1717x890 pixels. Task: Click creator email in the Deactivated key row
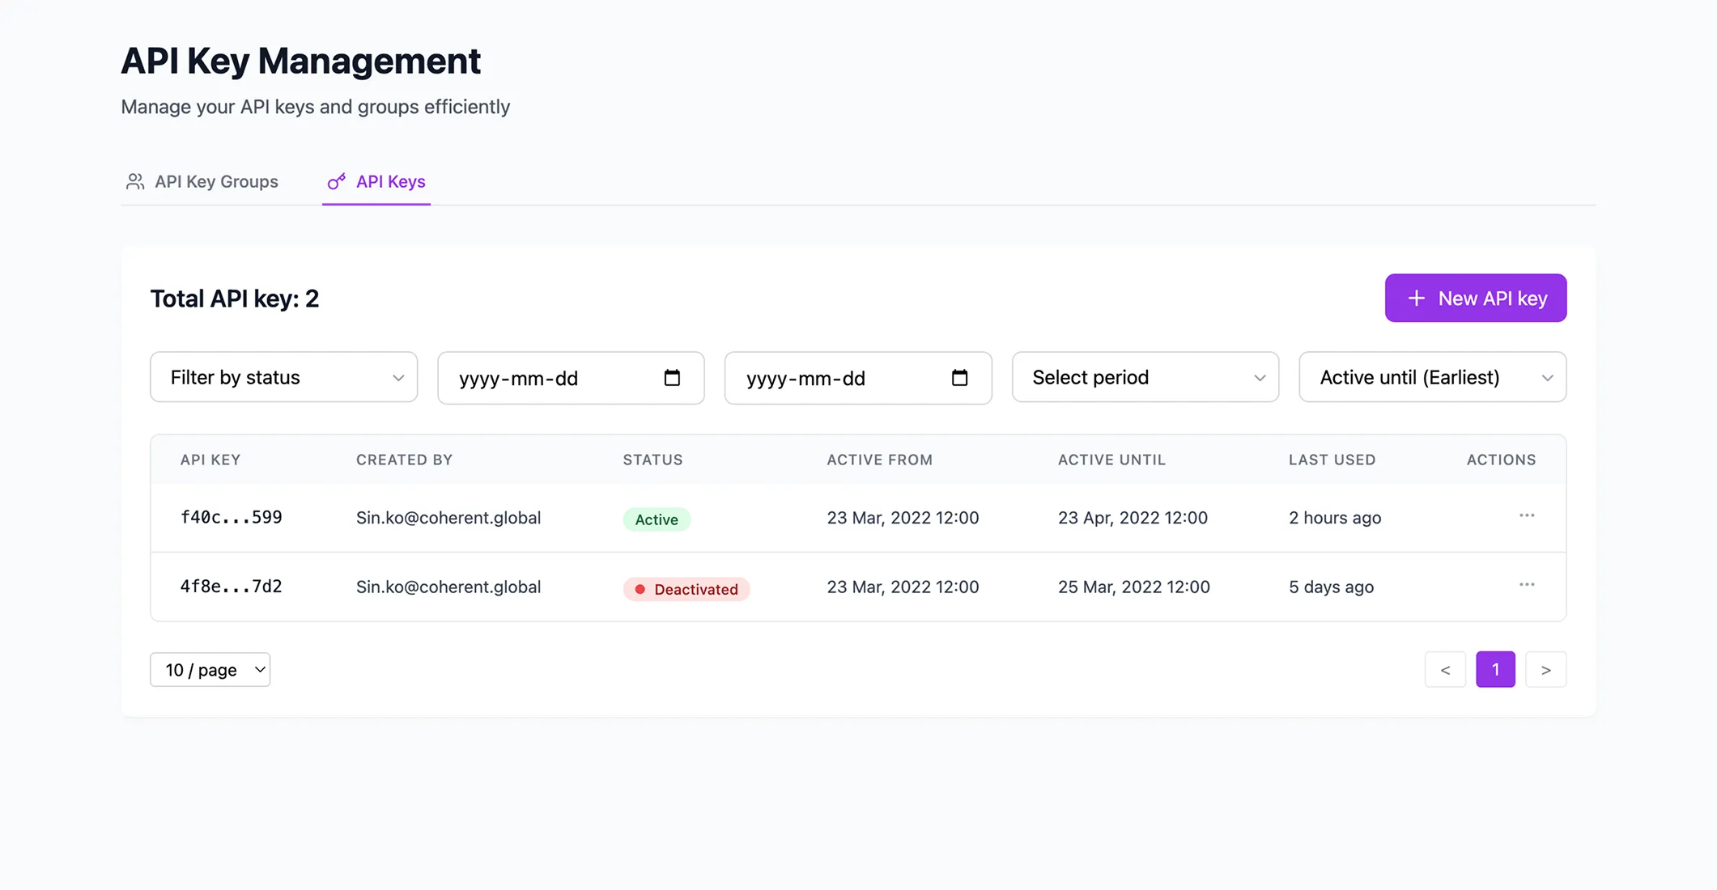[448, 587]
